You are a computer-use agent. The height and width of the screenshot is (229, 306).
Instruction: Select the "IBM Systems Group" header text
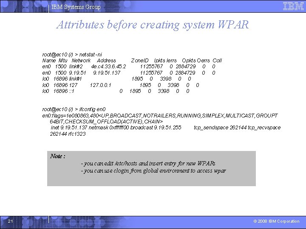(x=76, y=7)
